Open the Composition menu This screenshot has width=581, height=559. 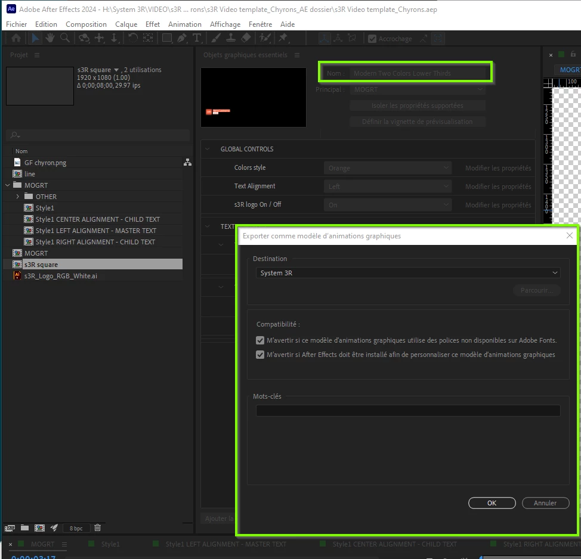pyautogui.click(x=86, y=24)
